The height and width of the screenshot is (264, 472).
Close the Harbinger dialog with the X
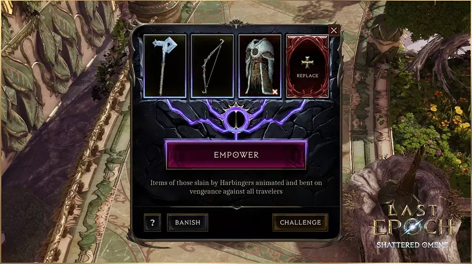334,30
